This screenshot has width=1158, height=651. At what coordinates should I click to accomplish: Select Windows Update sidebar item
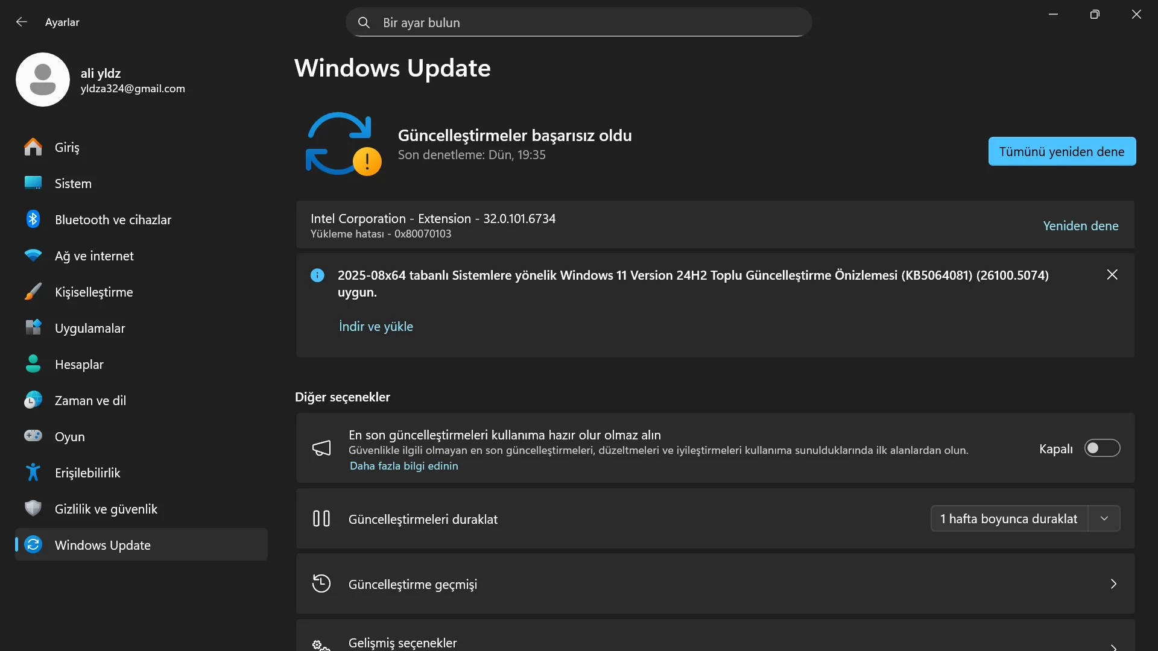[142, 545]
